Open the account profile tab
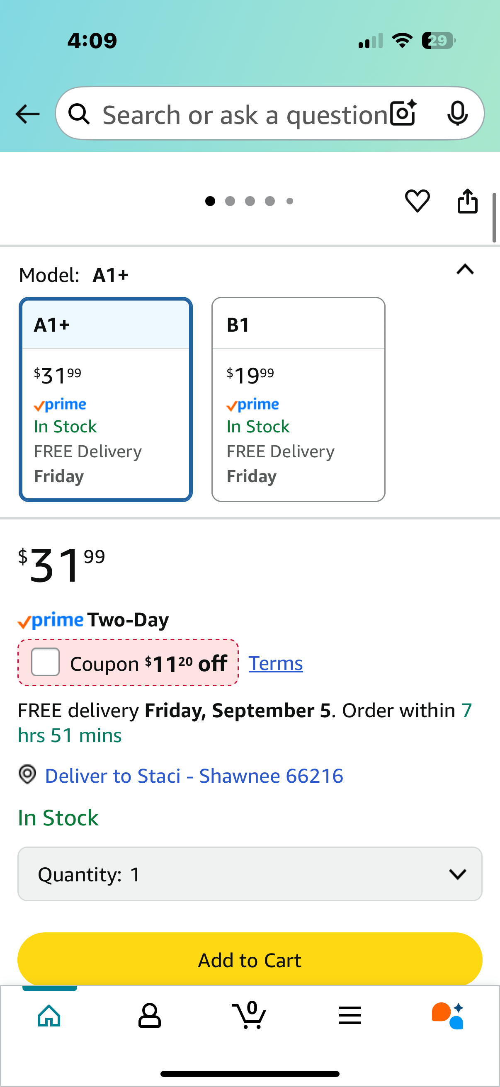 click(x=149, y=1015)
